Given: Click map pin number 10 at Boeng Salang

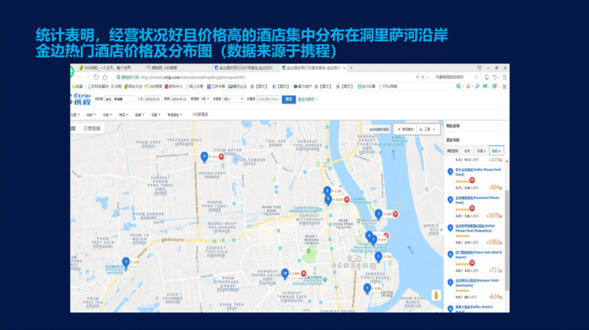Looking at the screenshot, I should click(x=285, y=273).
